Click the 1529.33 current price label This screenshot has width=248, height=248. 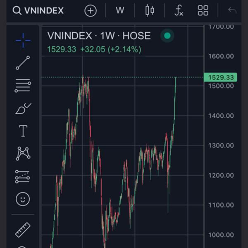point(220,77)
